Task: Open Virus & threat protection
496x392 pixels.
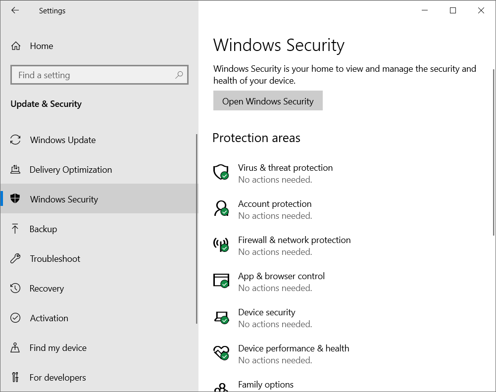Action: point(285,168)
